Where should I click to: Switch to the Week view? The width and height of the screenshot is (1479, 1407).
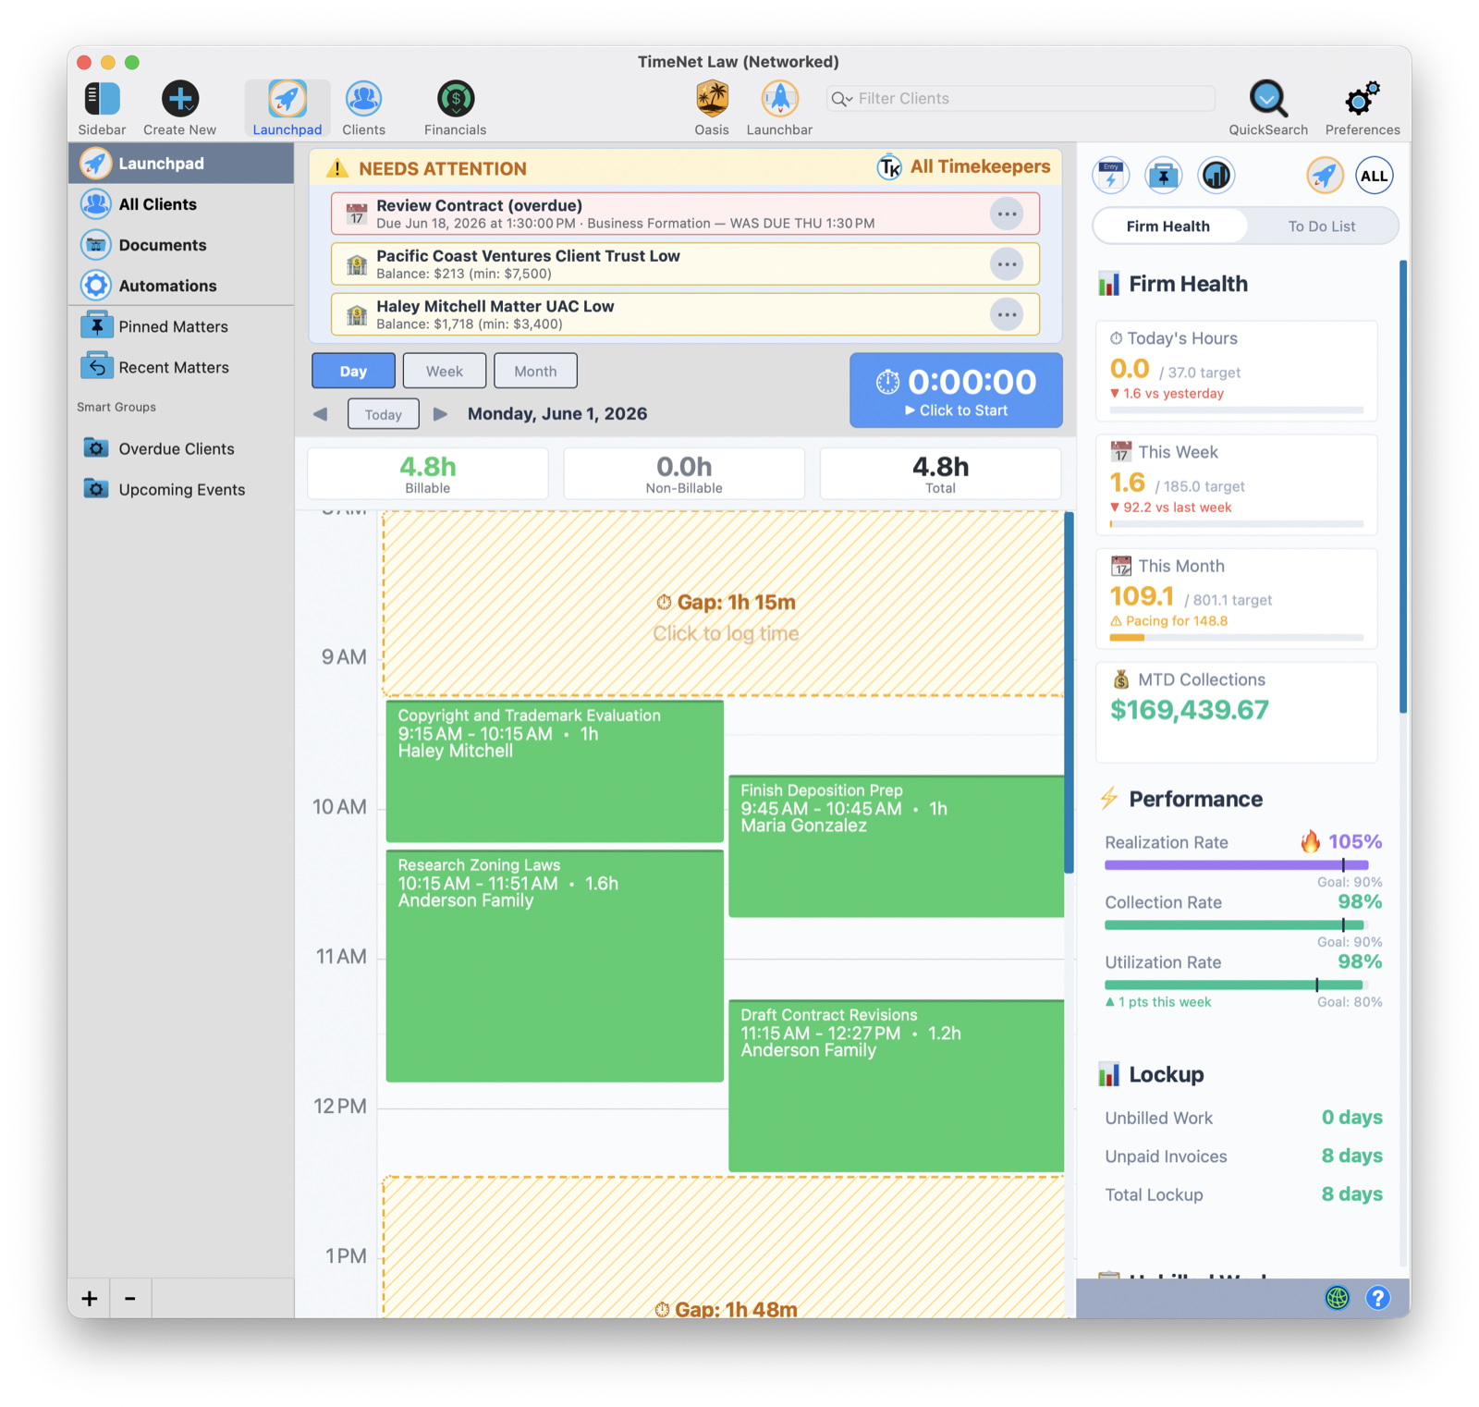click(445, 371)
